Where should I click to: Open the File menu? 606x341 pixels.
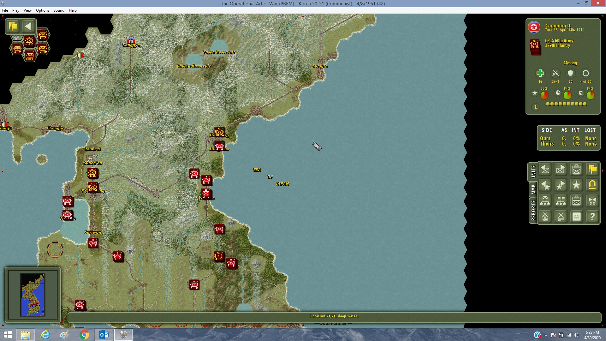pos(5,10)
